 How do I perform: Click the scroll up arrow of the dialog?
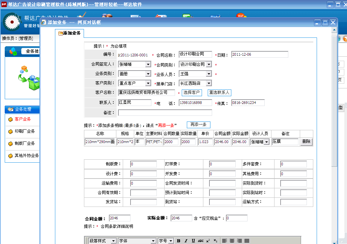point(334,30)
